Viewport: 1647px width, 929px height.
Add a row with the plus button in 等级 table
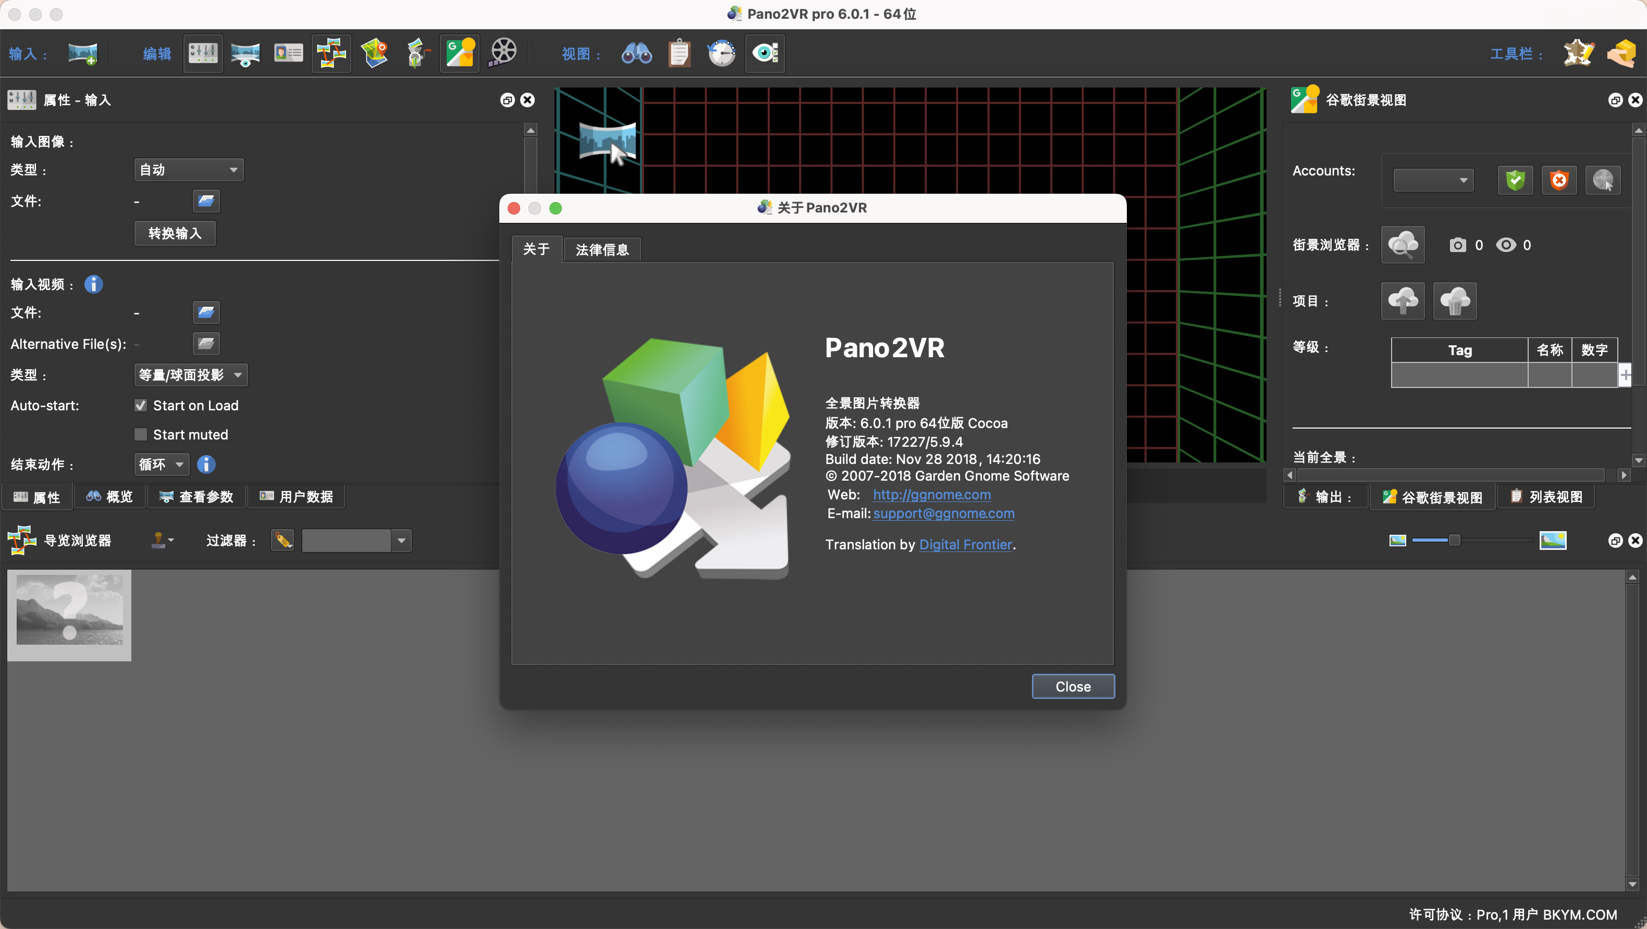click(x=1625, y=375)
